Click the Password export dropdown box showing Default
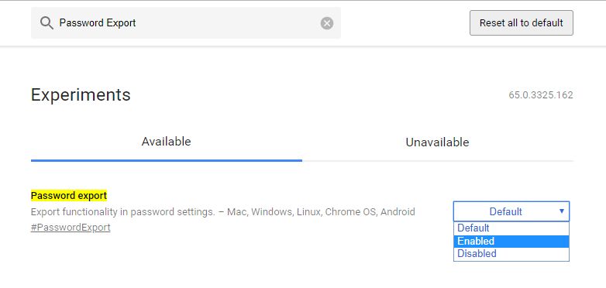The image size is (606, 288). [511, 211]
